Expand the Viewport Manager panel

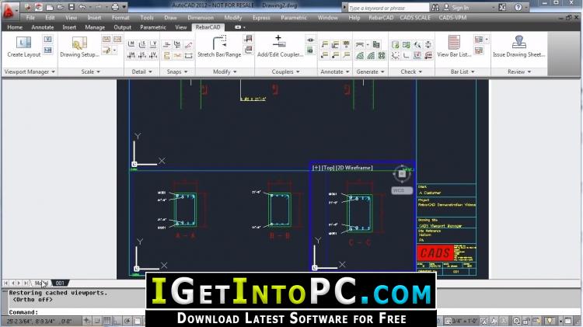(x=30, y=71)
